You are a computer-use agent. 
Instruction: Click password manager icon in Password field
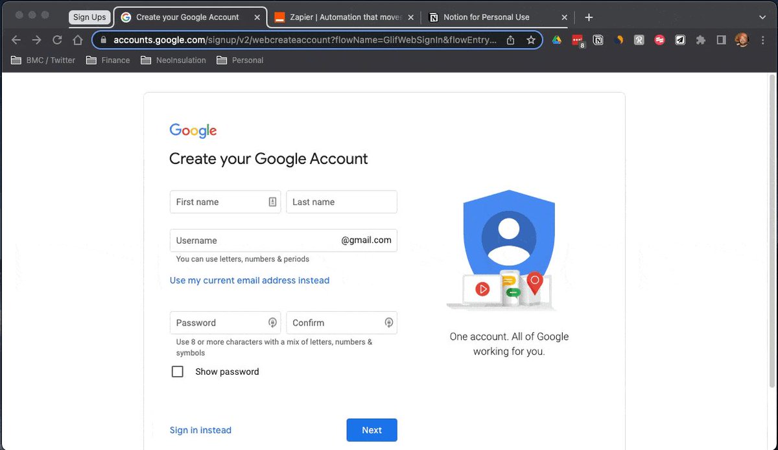tap(272, 322)
